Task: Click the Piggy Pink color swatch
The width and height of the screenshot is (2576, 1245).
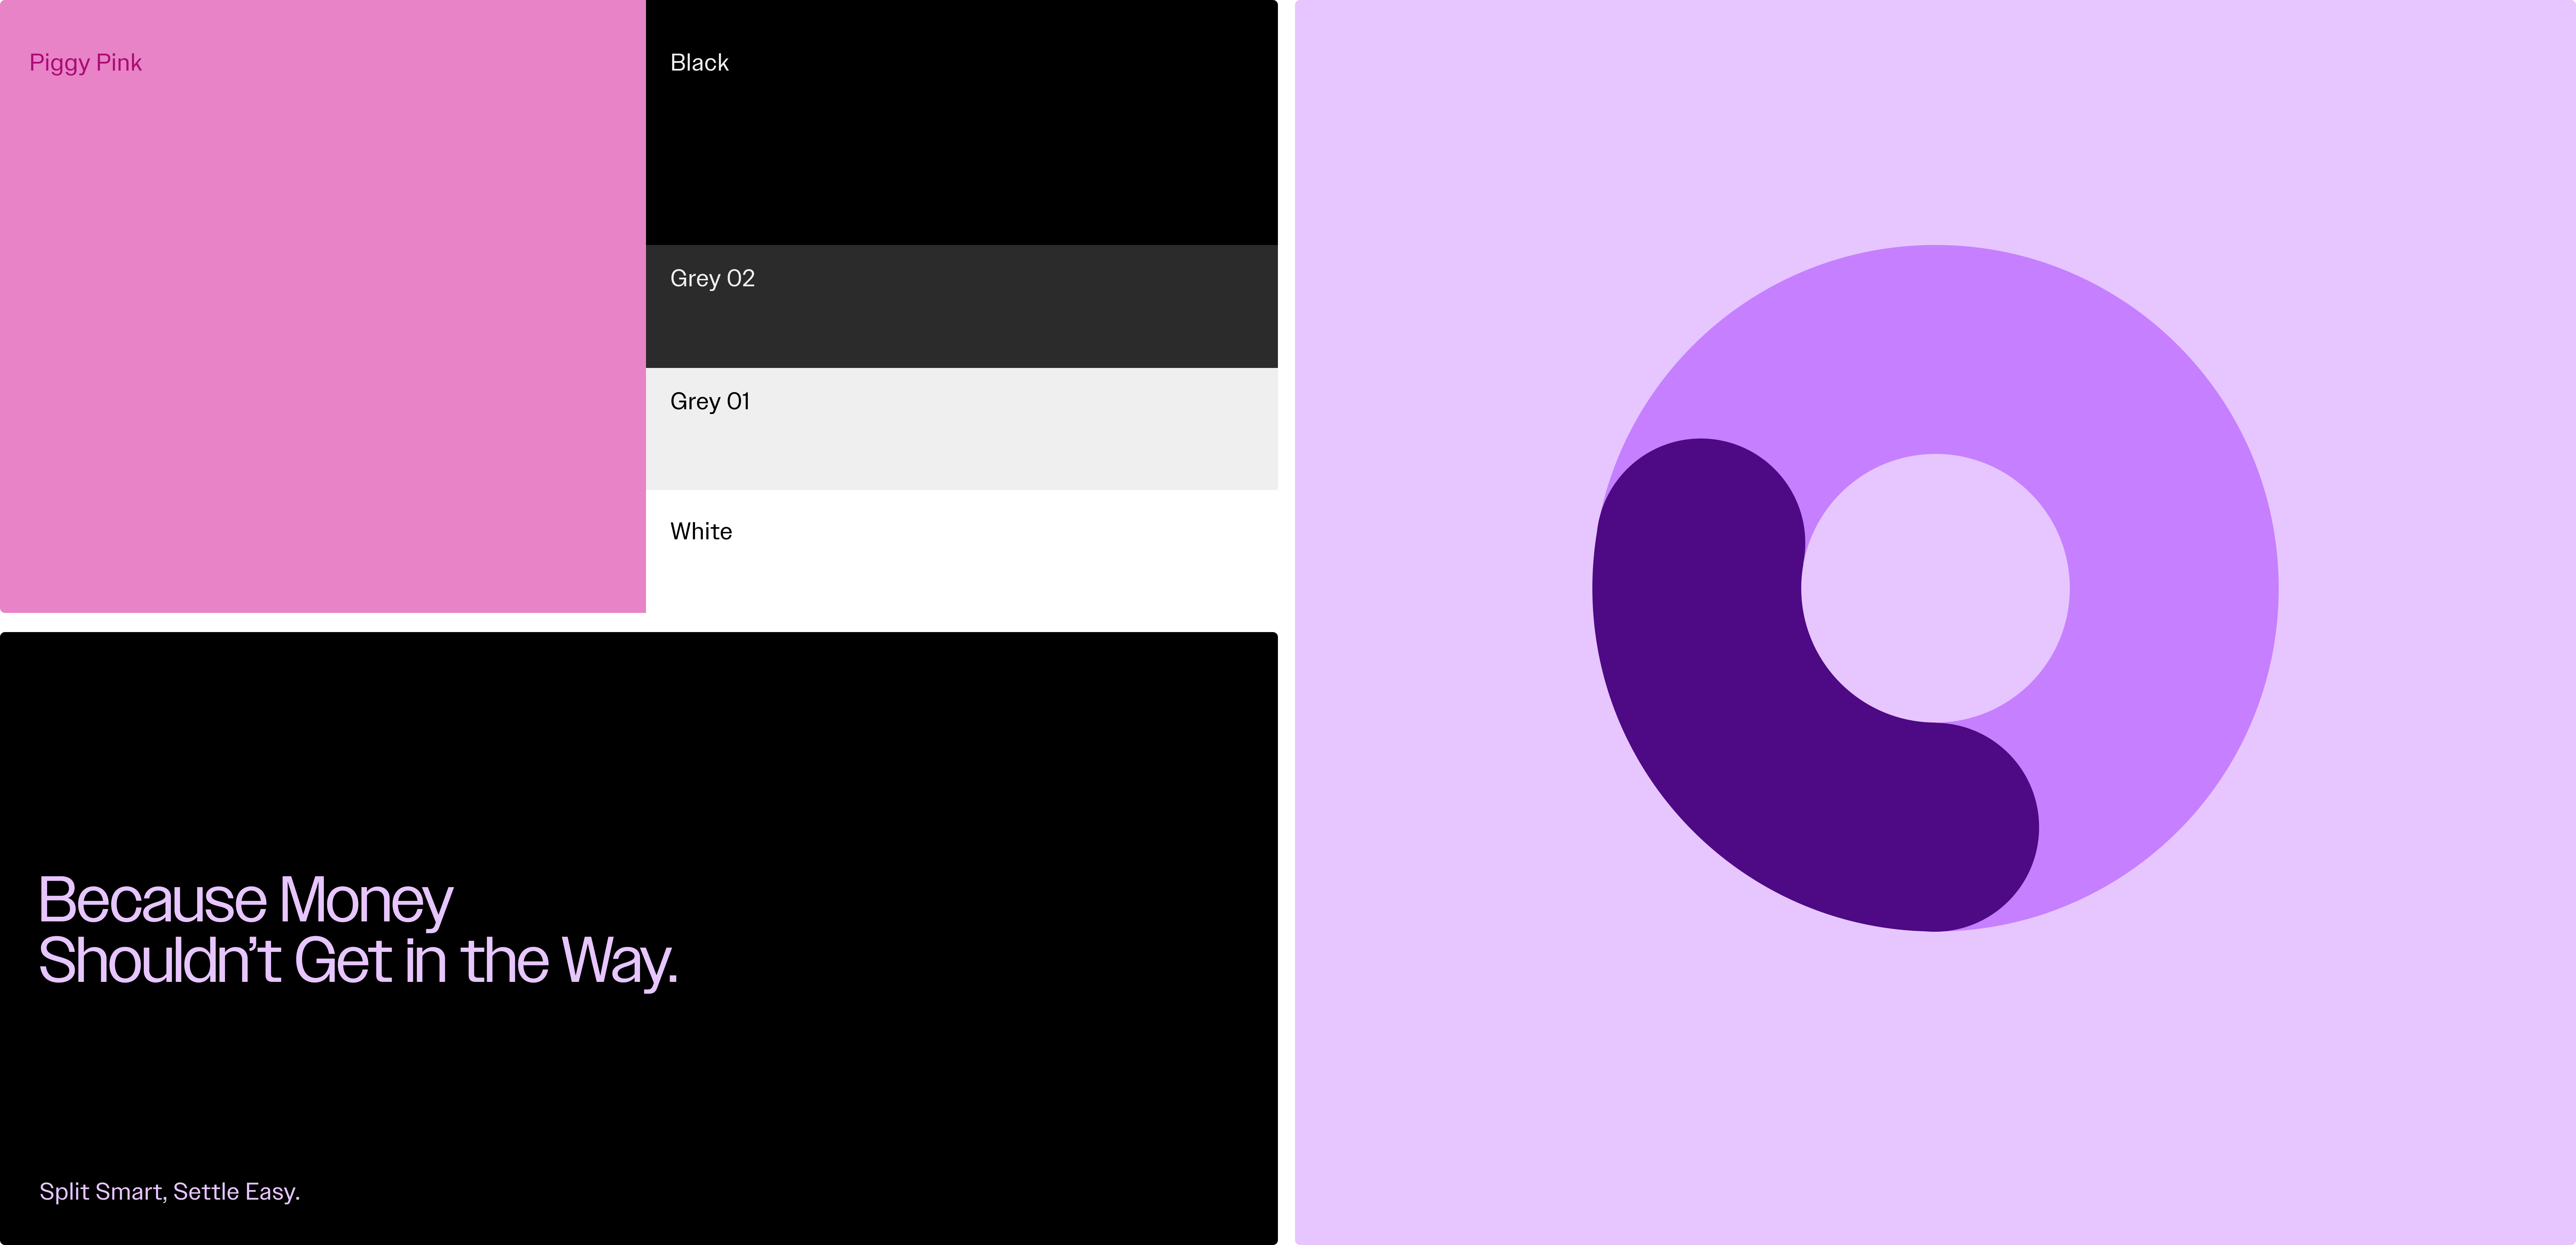Action: coord(323,306)
